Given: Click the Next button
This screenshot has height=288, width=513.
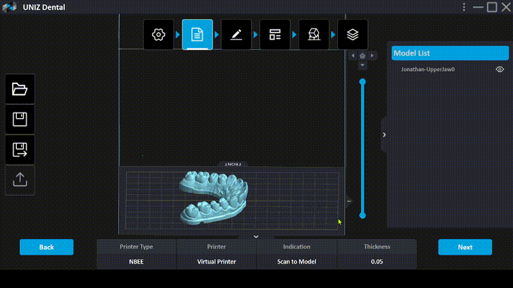Looking at the screenshot, I should coord(465,247).
